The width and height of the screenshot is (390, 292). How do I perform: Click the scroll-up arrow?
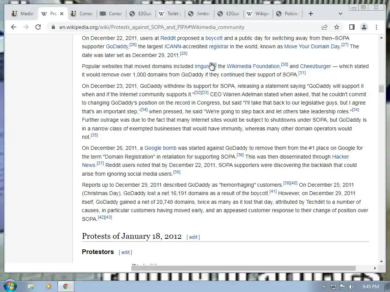point(381,38)
